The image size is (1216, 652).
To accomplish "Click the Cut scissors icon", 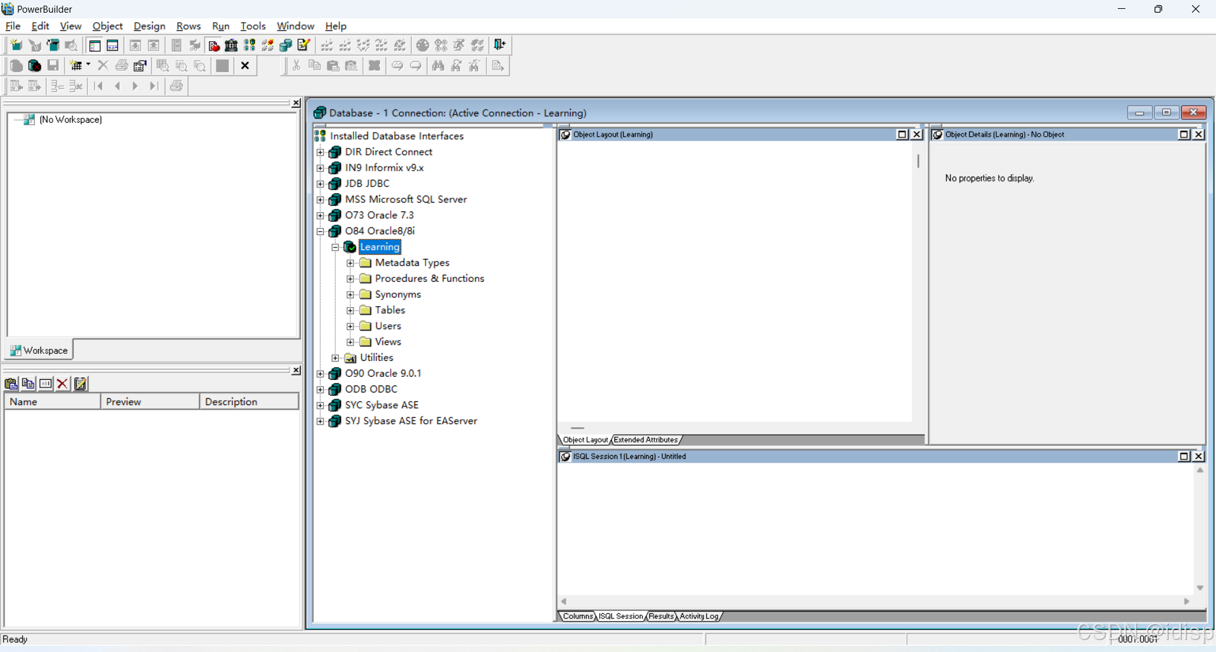I will (x=296, y=65).
